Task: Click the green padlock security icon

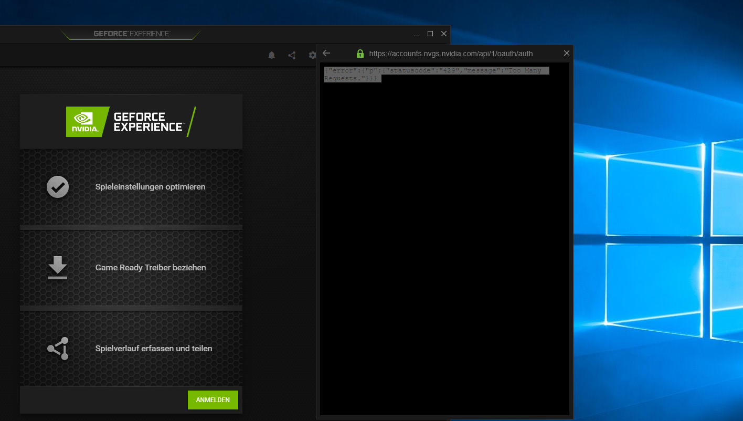Action: [x=360, y=54]
